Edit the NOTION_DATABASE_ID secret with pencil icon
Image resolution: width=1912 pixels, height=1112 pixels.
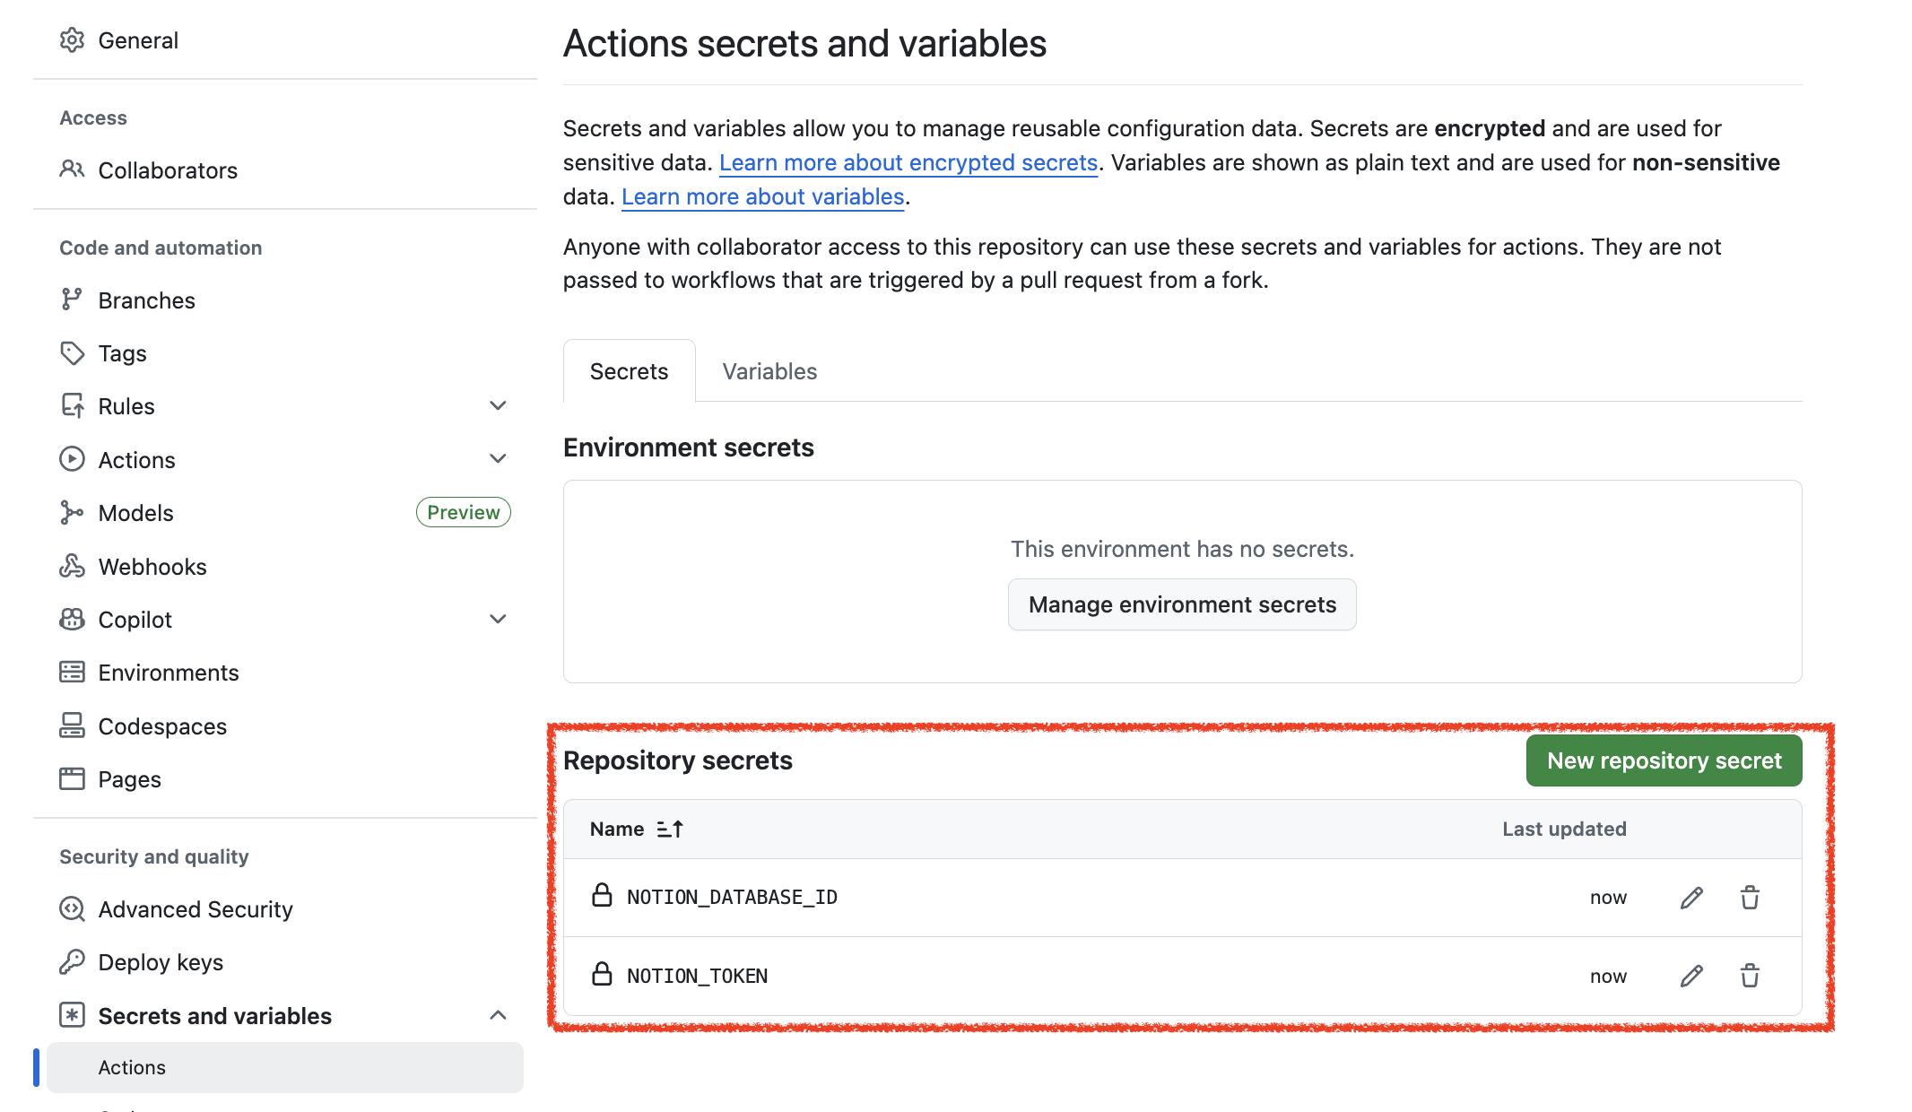[1691, 898]
